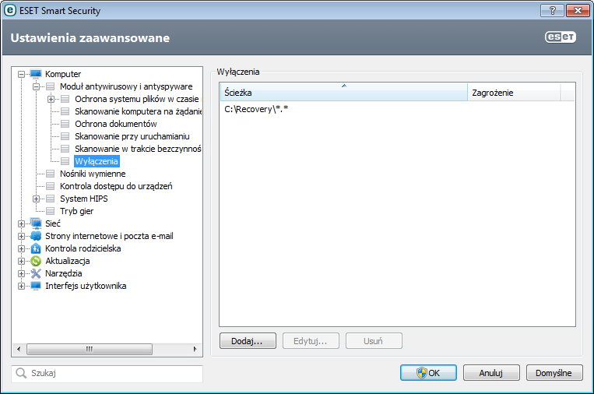This screenshot has height=394, width=594.
Task: Click the Komputer monitor icon
Action: [x=36, y=74]
